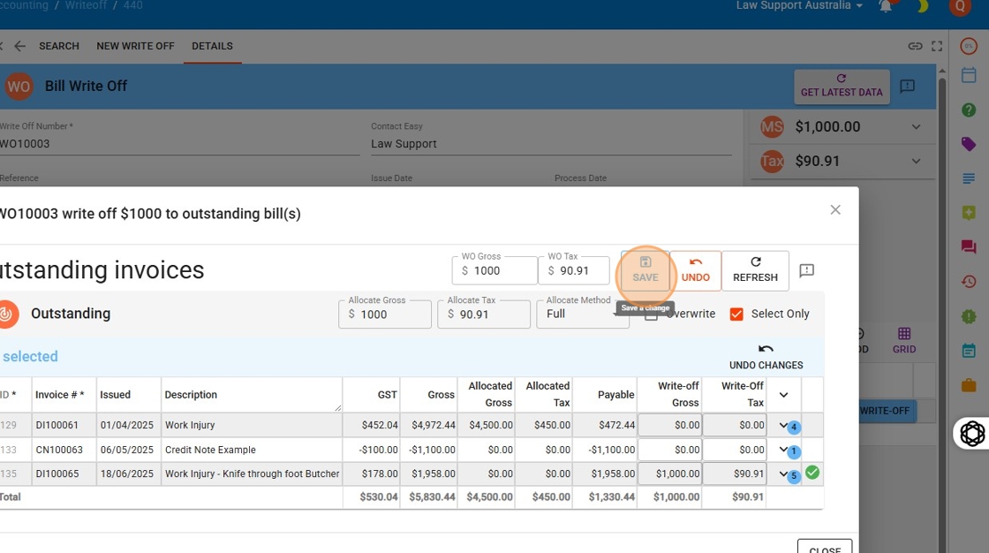The image size is (989, 553).
Task: Click the Payable column header
Action: click(x=606, y=395)
